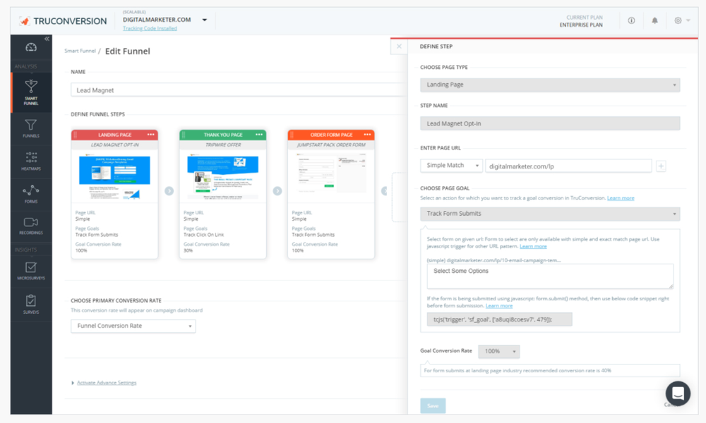
Task: Grab Thank You Page card drag handle
Action: [x=184, y=135]
